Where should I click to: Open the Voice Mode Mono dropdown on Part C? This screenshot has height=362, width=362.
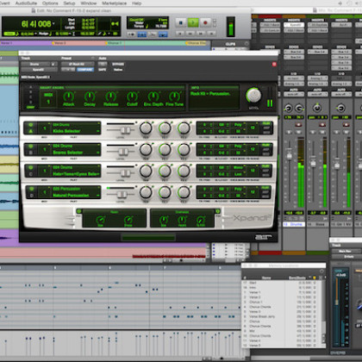(239, 167)
